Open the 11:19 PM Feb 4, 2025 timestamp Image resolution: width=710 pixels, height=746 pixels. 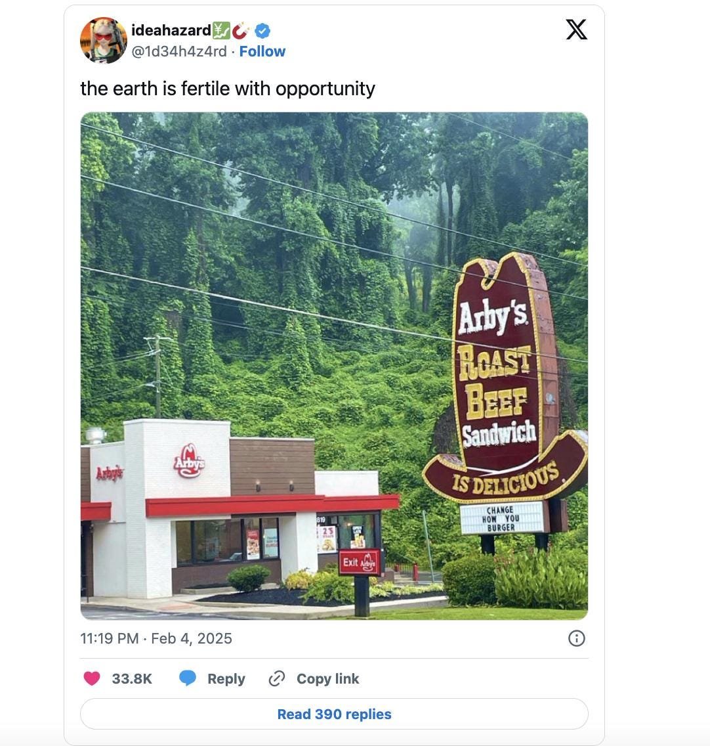tap(156, 638)
